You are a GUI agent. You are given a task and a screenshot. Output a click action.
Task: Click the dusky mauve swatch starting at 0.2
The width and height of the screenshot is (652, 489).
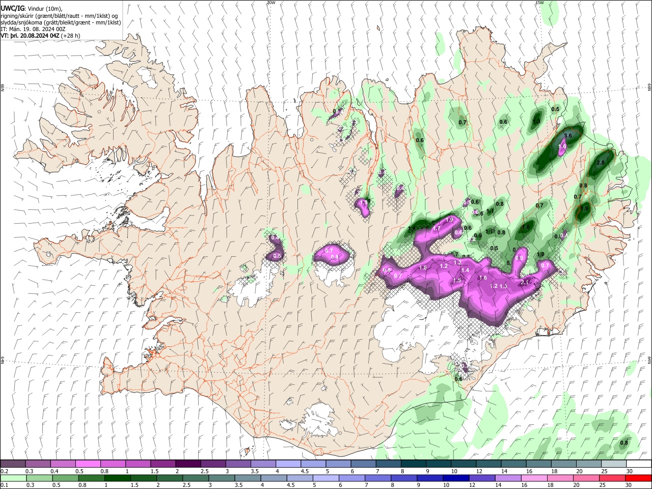pyautogui.click(x=13, y=464)
